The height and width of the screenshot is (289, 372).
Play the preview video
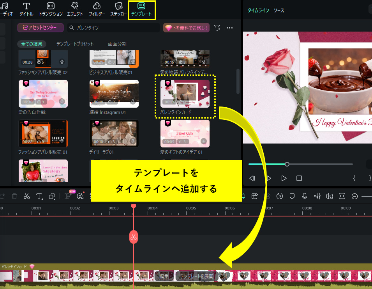click(284, 178)
